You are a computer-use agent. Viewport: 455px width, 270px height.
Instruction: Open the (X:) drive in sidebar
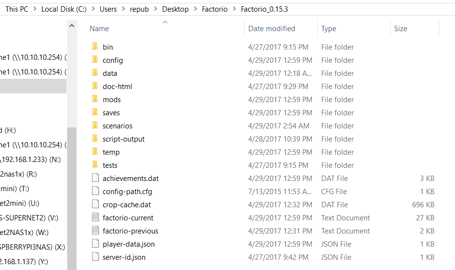click(33, 247)
